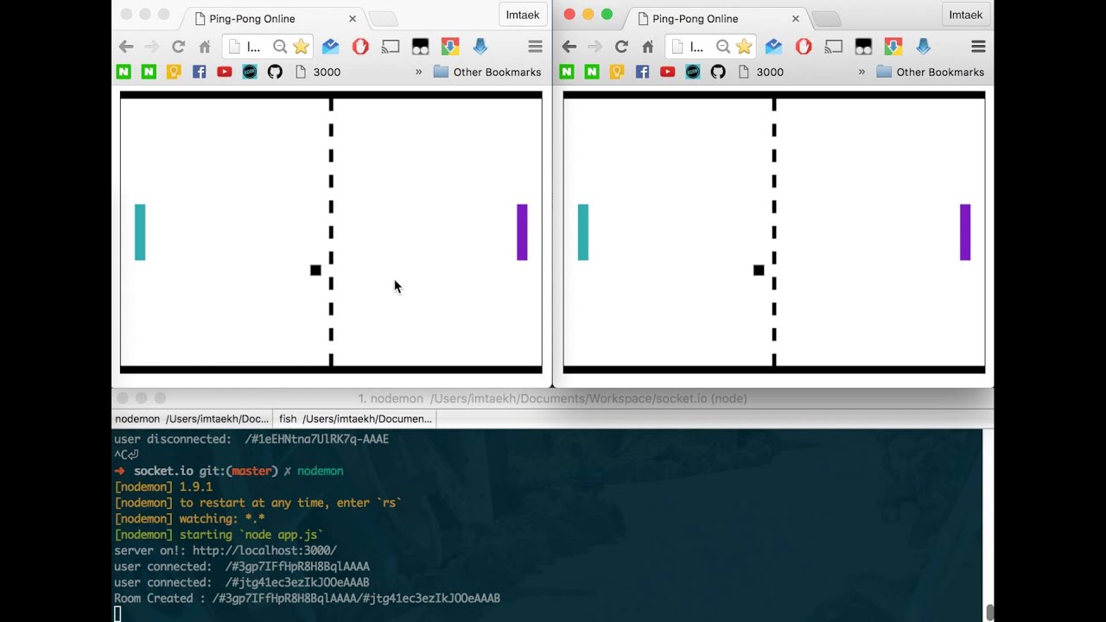Open Inbox mail extension in left window
The height and width of the screenshot is (622, 1106).
(330, 47)
